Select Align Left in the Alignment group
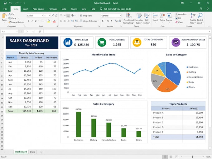212x159 pixels. coord(61,21)
